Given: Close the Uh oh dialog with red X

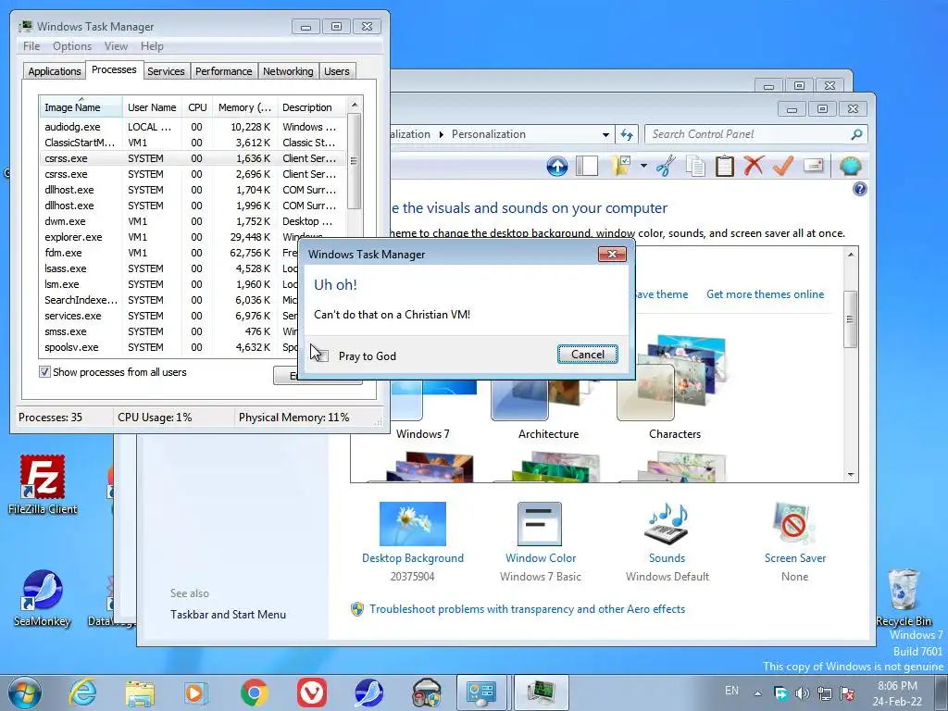Looking at the screenshot, I should tap(612, 254).
